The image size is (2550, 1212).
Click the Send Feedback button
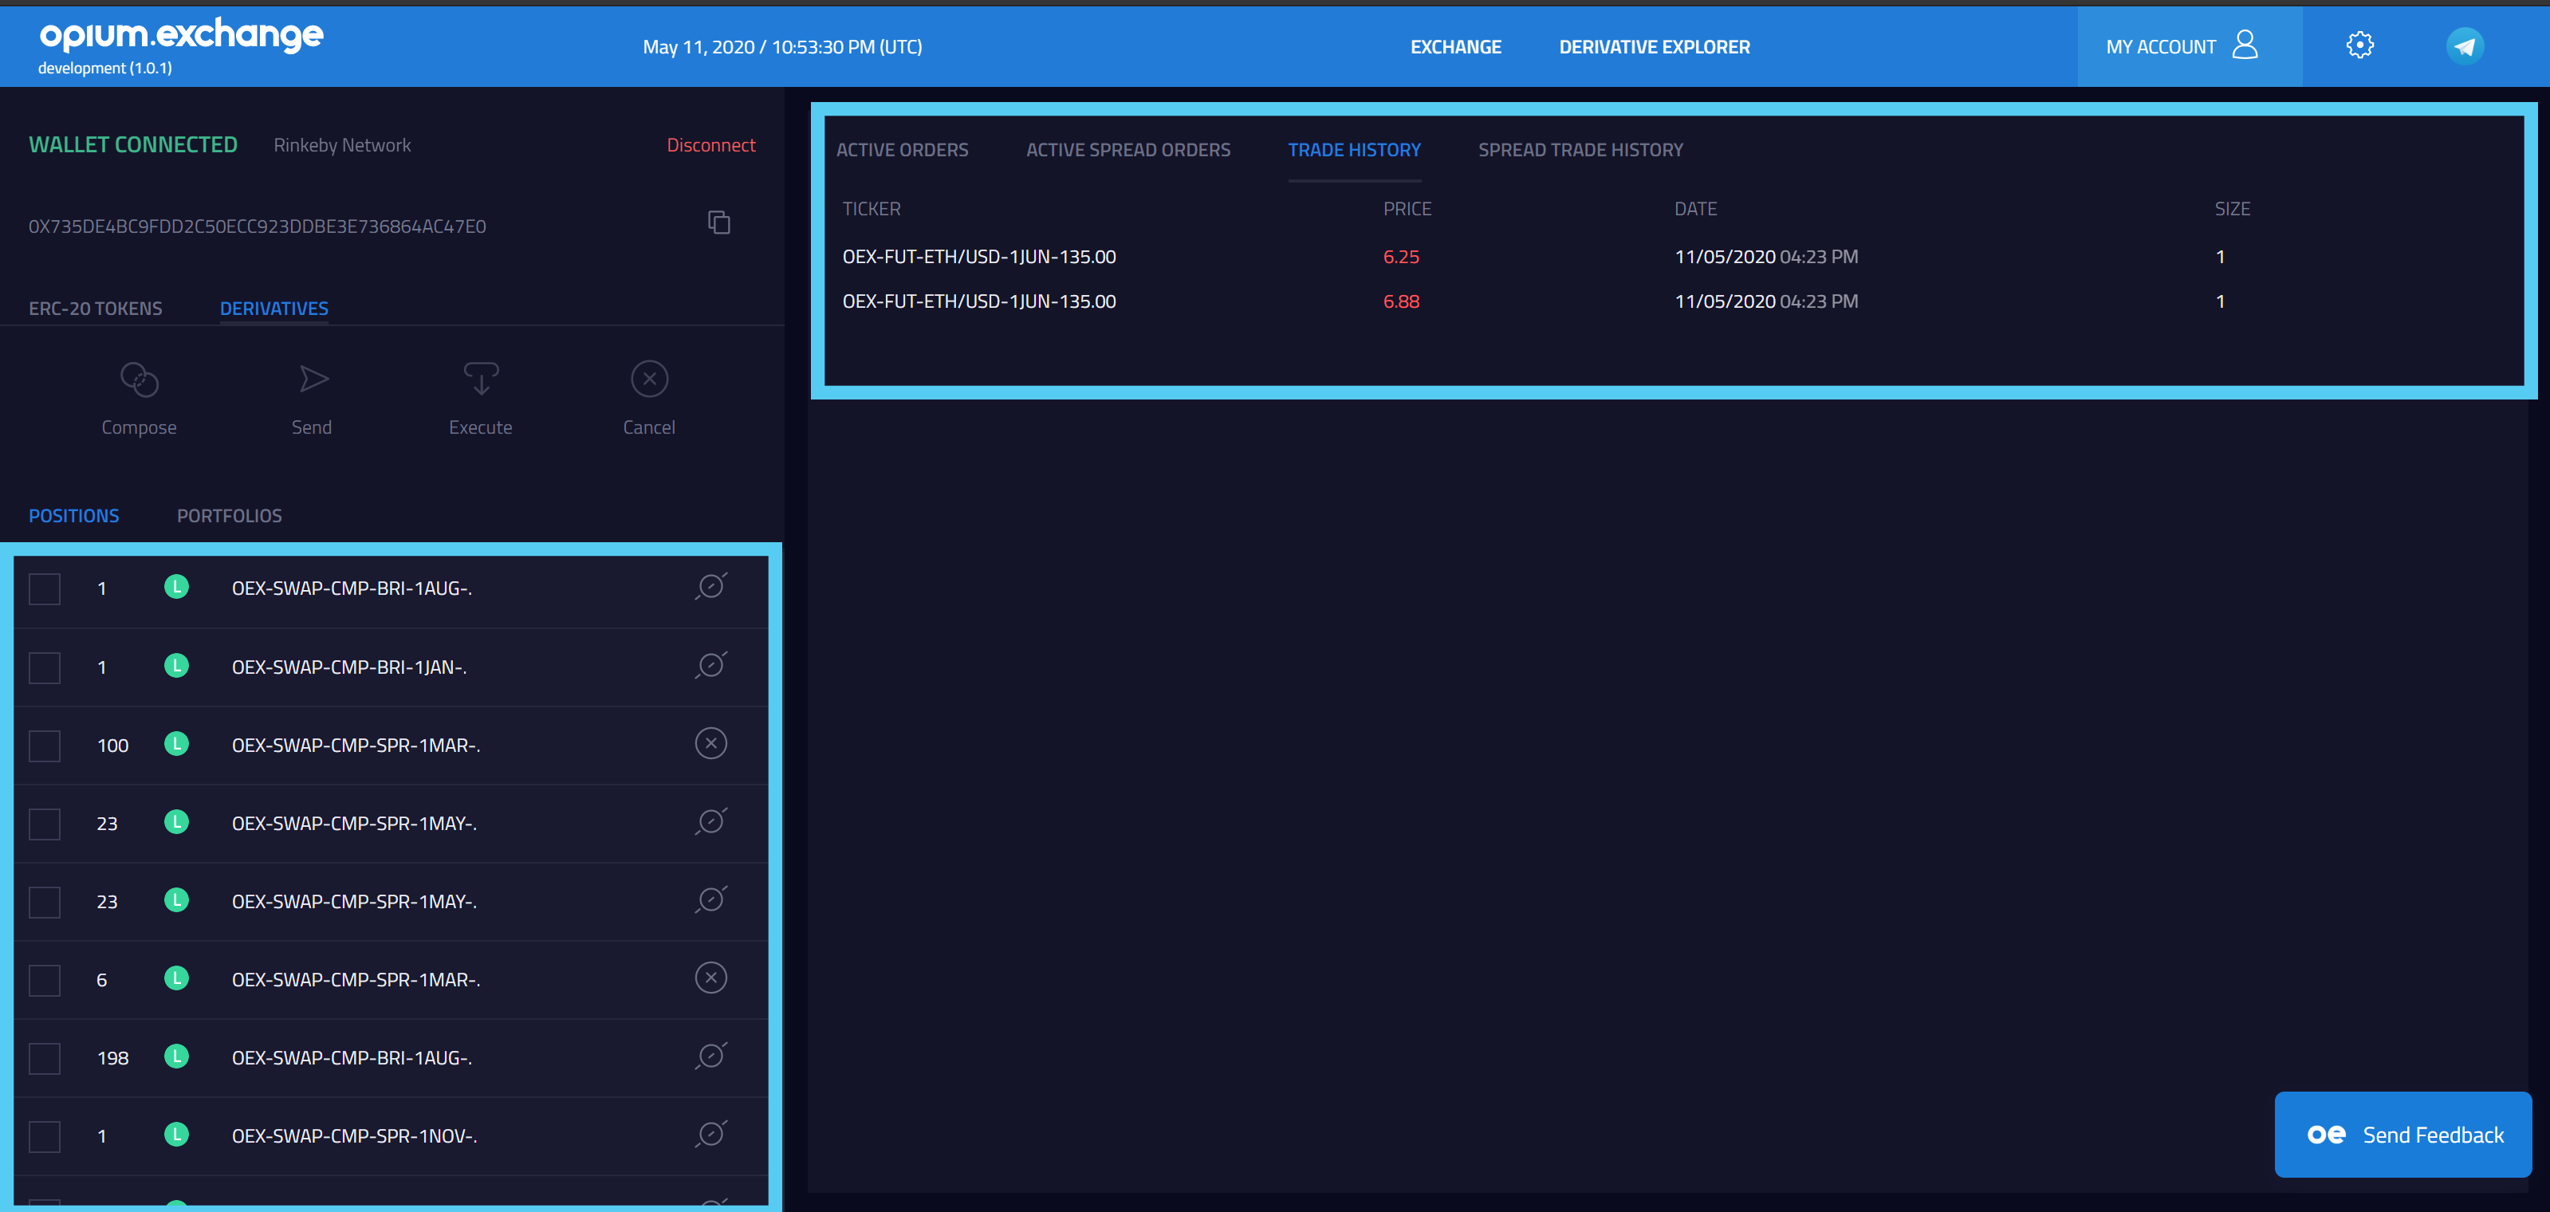(x=2402, y=1134)
